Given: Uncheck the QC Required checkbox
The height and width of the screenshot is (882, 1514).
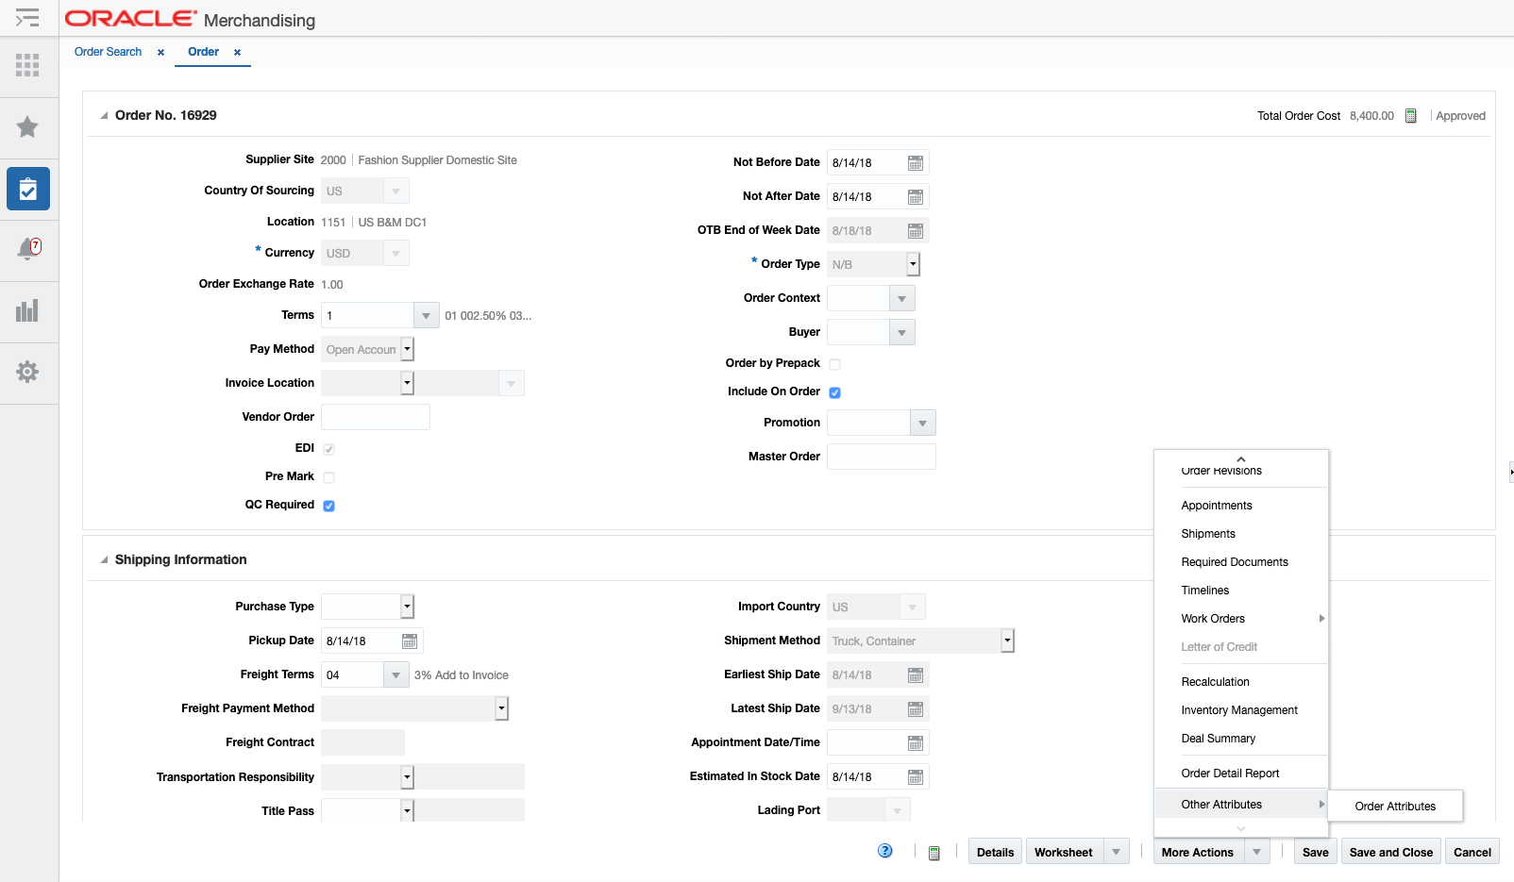Looking at the screenshot, I should tap(328, 505).
